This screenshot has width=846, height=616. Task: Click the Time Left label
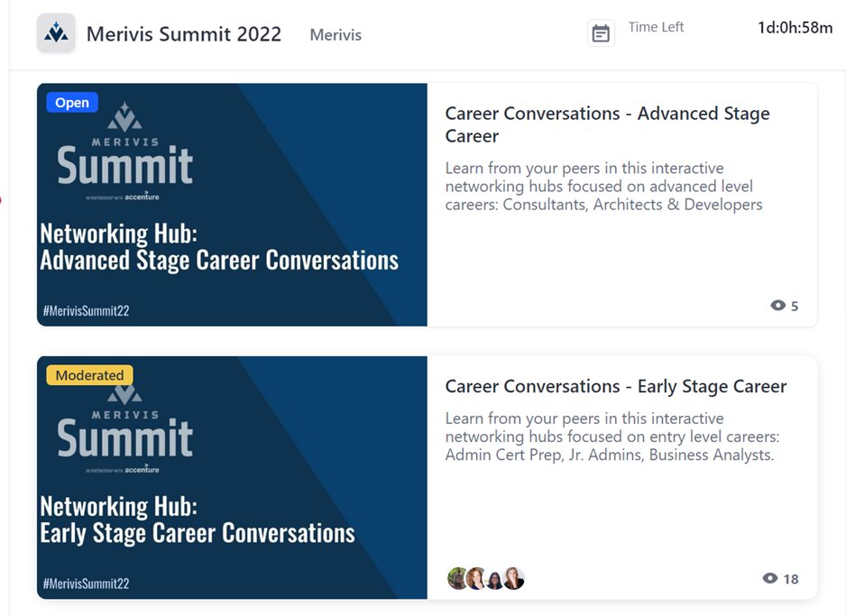tap(656, 27)
